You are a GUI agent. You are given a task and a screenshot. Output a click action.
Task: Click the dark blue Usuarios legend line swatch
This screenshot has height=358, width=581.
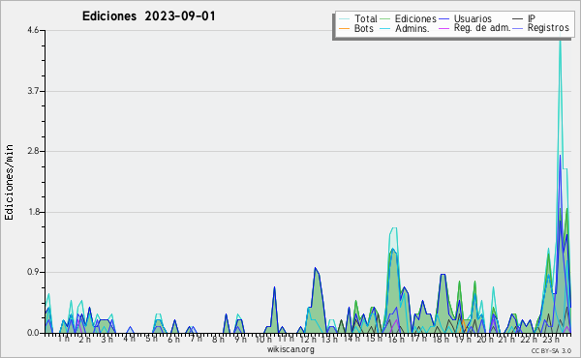click(443, 19)
